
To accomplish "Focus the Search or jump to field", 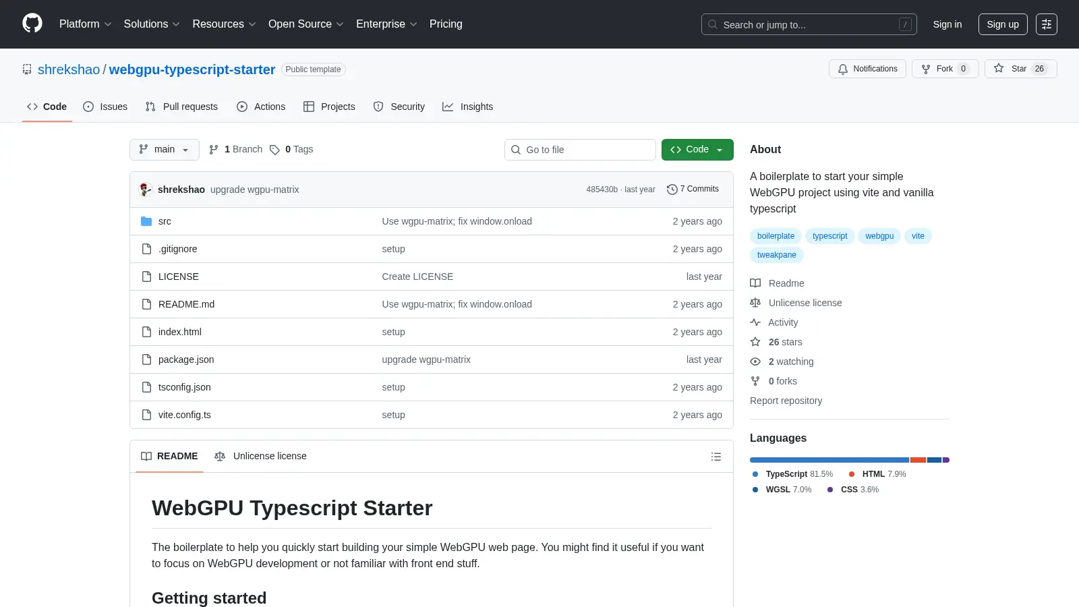I will coord(809,24).
